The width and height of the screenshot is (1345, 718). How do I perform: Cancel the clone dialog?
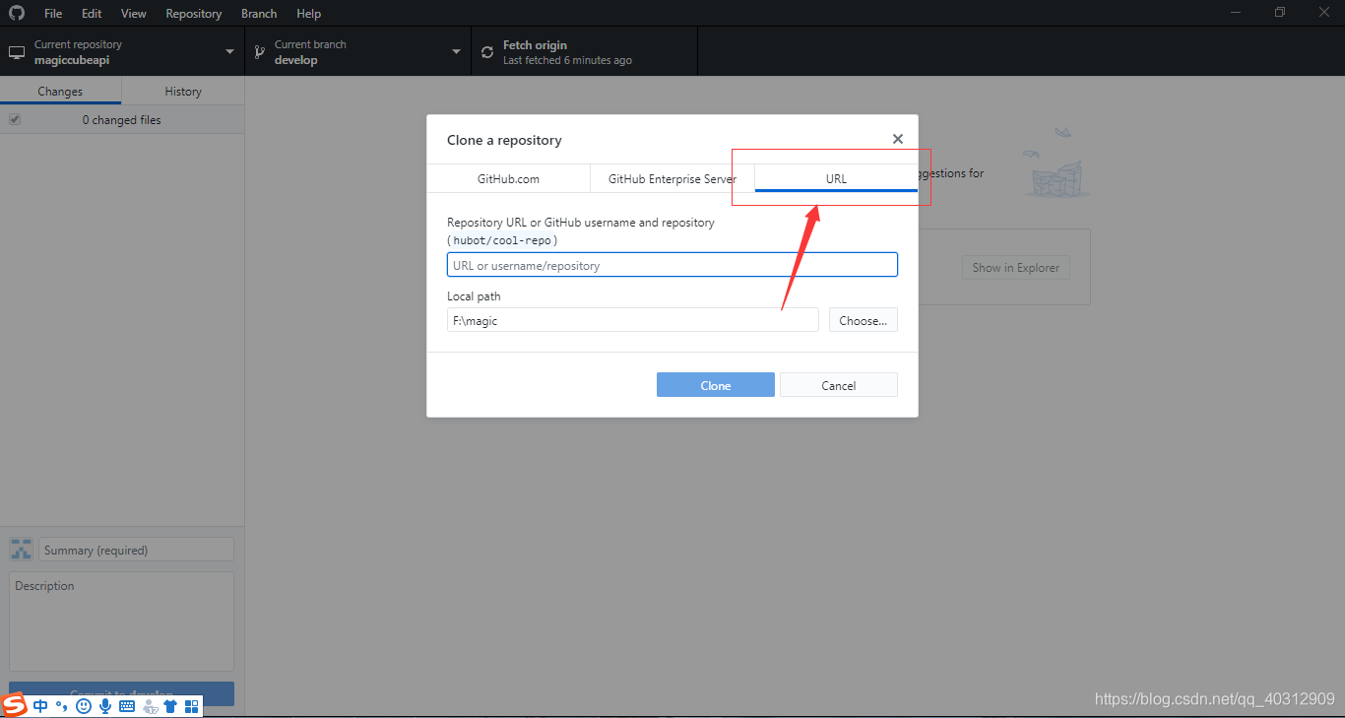839,385
